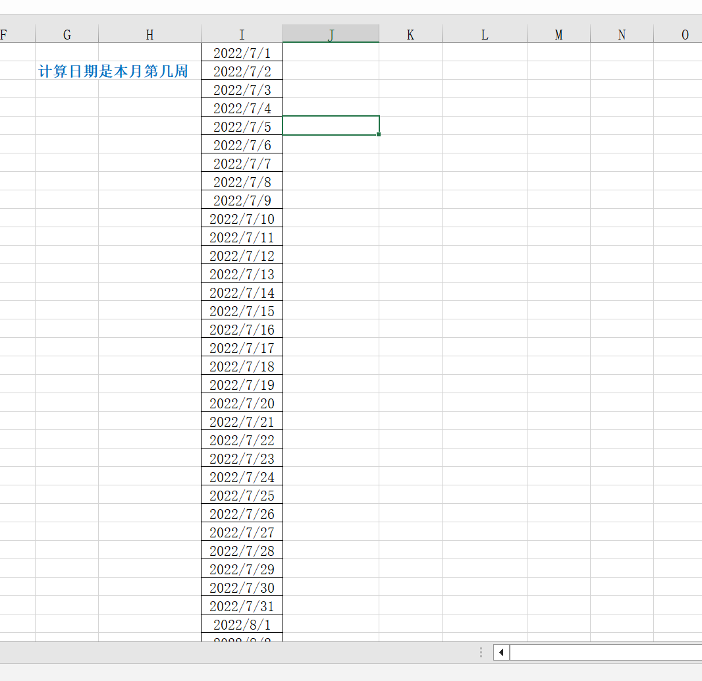Select cell containing 2022/7/13

tap(242, 273)
